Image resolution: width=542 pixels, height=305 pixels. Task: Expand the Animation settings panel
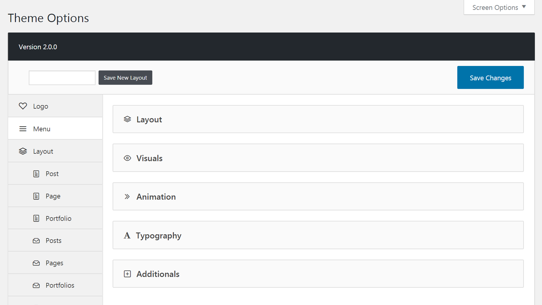click(318, 196)
